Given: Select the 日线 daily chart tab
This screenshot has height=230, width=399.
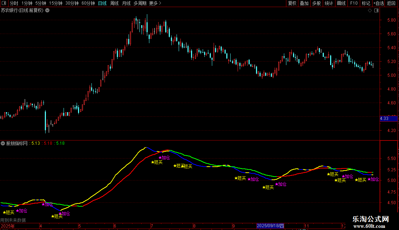Looking at the screenshot, I should pos(102,3).
